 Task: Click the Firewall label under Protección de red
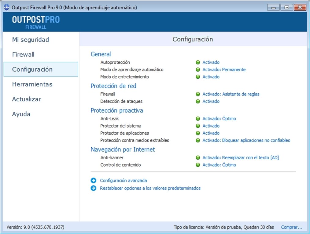pyautogui.click(x=108, y=94)
